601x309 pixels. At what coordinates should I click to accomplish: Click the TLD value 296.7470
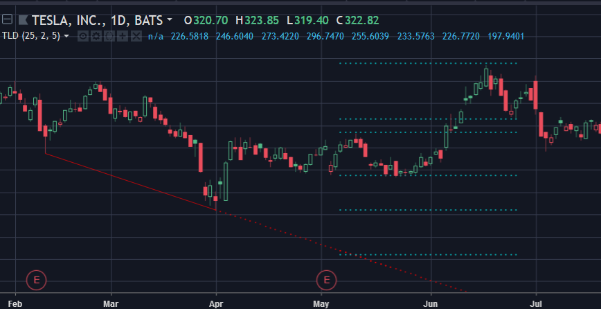click(x=325, y=37)
